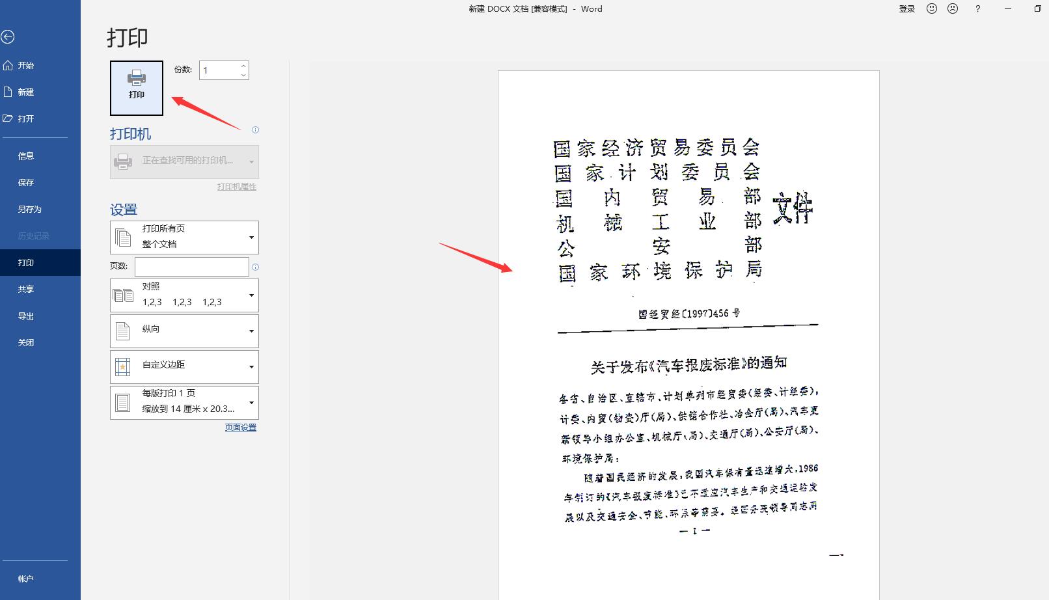Click the Sign in (登录) button
Viewport: 1049px width, 600px height.
click(906, 8)
